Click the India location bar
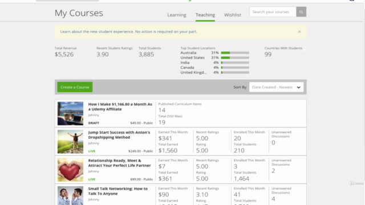This screenshot has width=365, height=205. tap(235, 63)
